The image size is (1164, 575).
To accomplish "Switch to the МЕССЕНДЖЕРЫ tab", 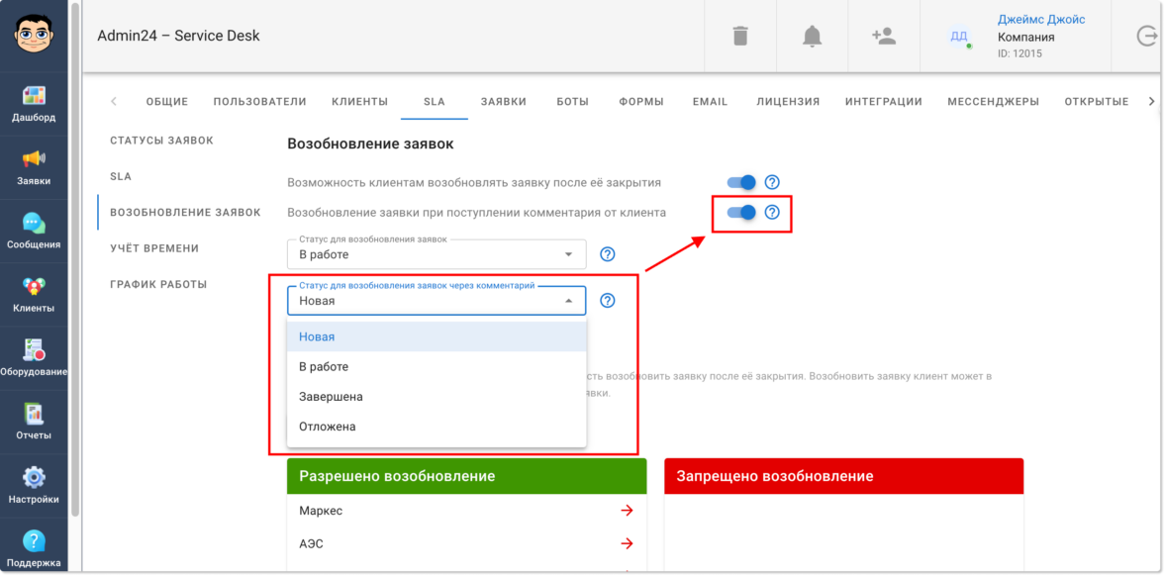I will 994,102.
